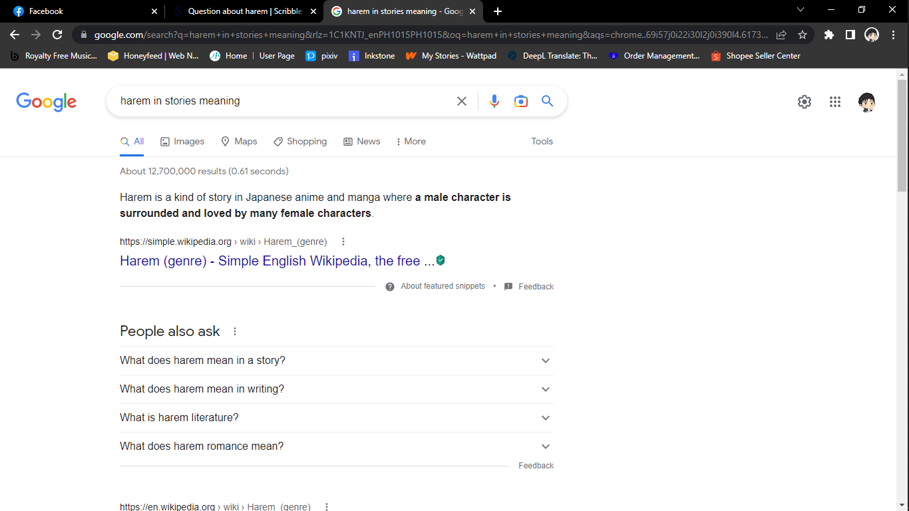Open Tools for search filtering
This screenshot has height=511, width=909.
542,141
